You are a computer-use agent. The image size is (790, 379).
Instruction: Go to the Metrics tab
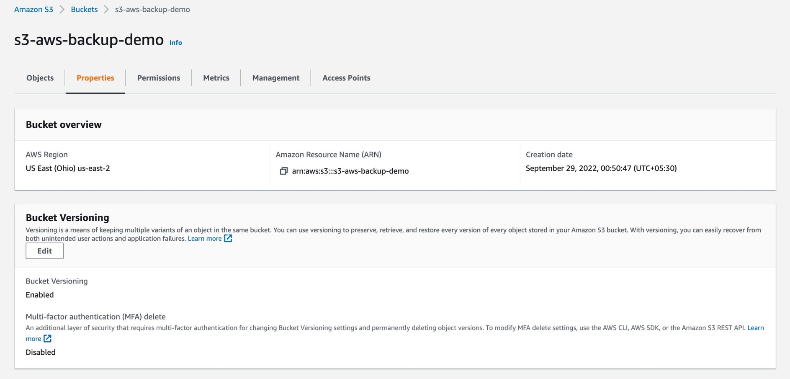pos(216,78)
